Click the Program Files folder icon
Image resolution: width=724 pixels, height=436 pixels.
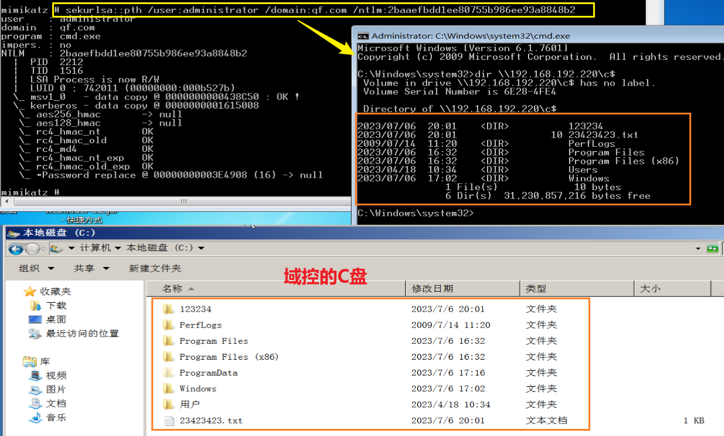pyautogui.click(x=169, y=340)
